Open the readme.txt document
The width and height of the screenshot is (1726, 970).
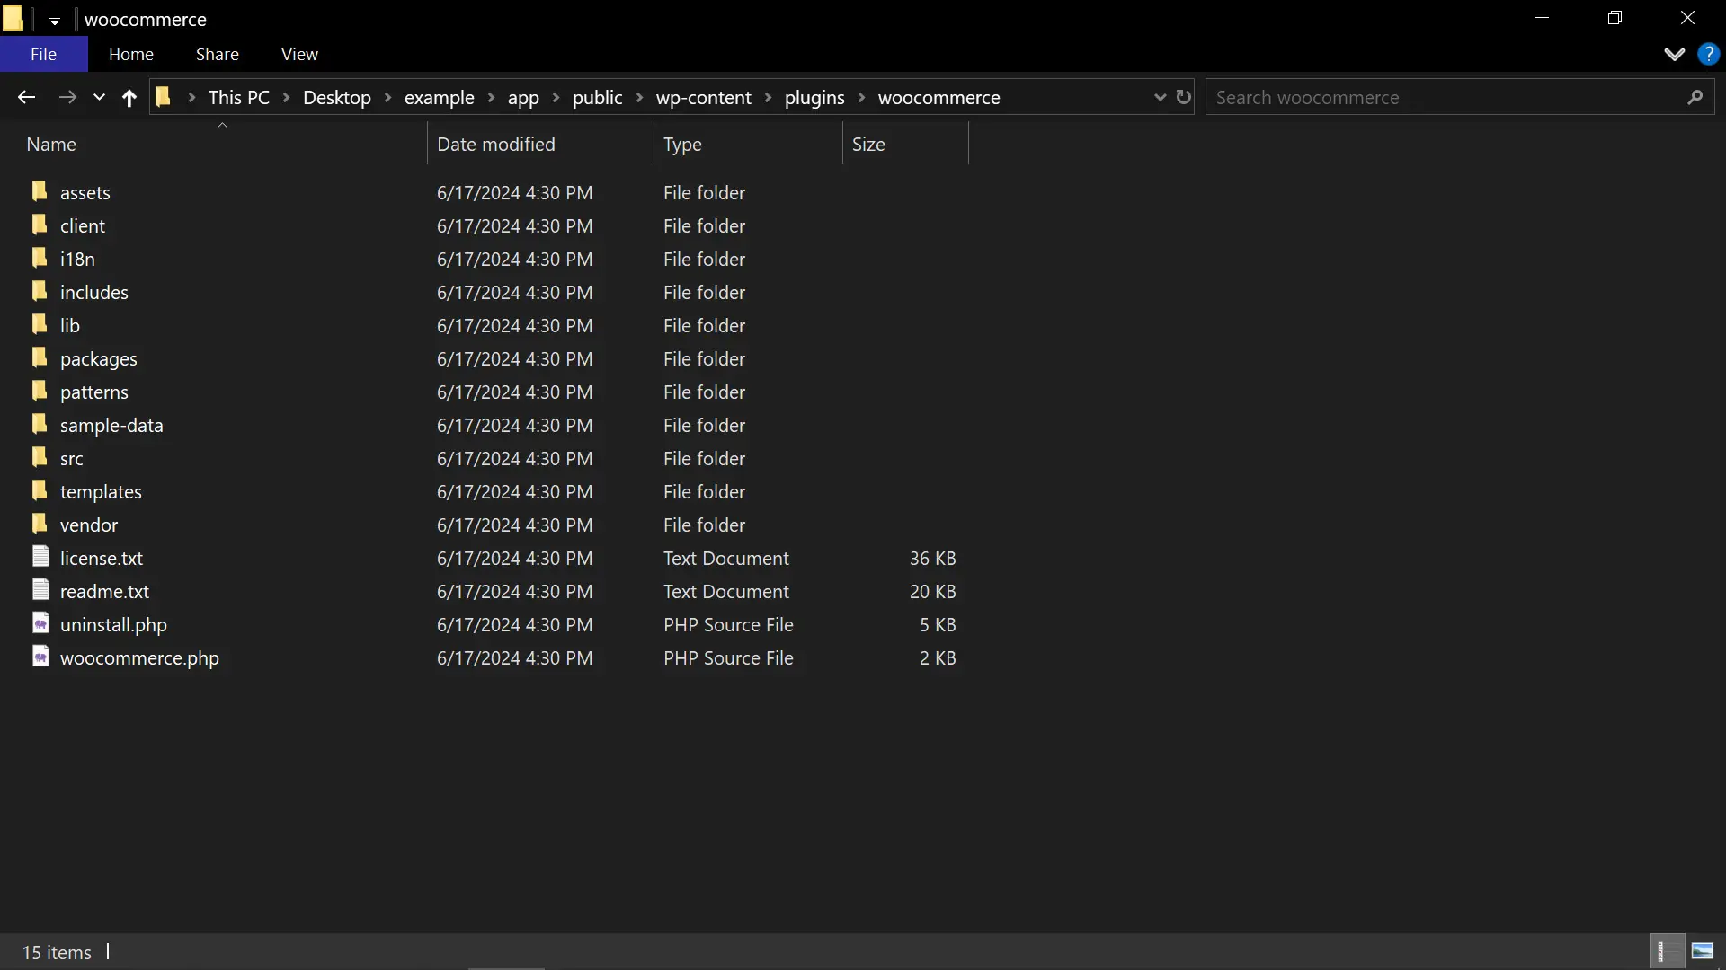(104, 591)
